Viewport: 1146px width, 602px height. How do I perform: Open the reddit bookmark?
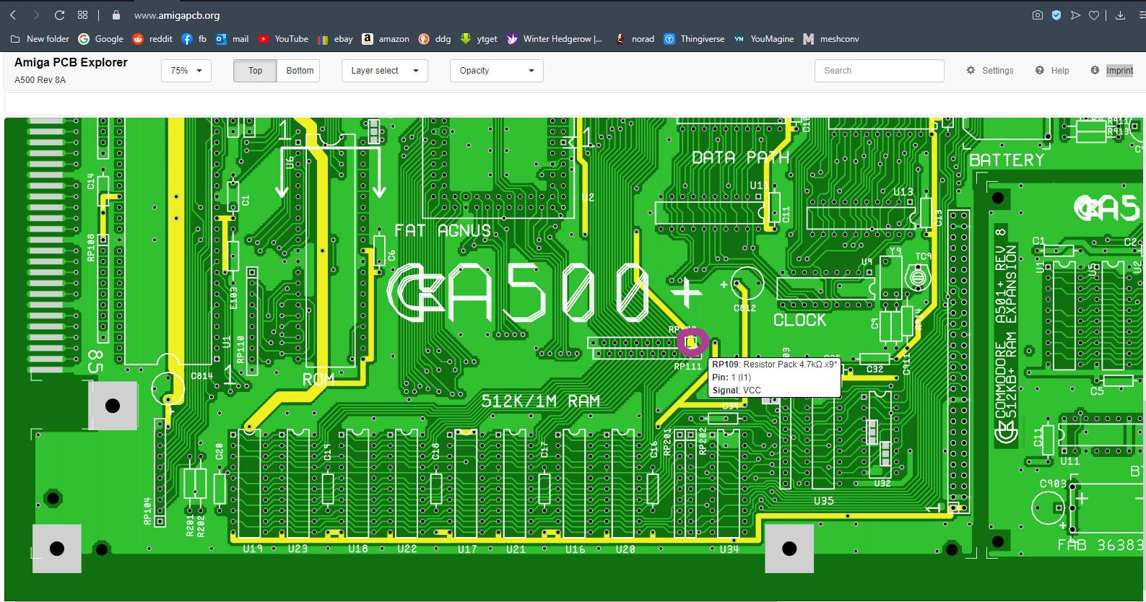click(152, 39)
